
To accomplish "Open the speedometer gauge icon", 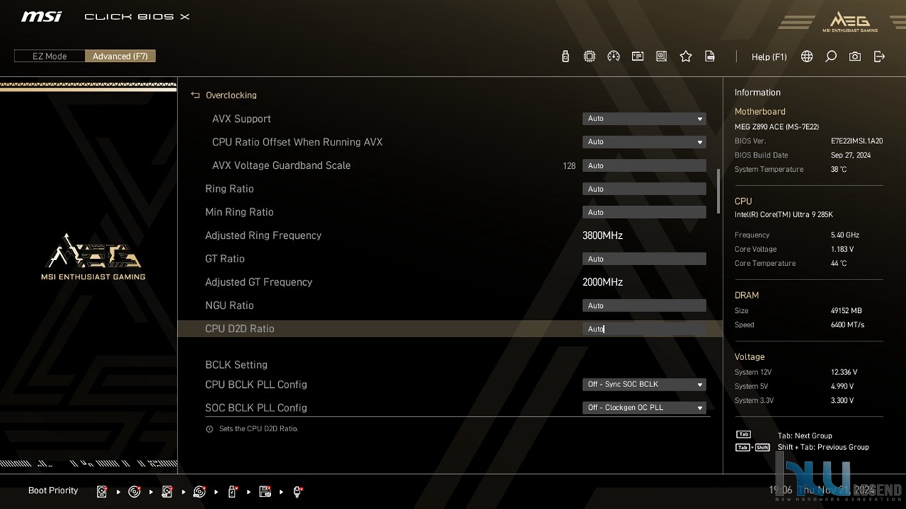I will [614, 56].
